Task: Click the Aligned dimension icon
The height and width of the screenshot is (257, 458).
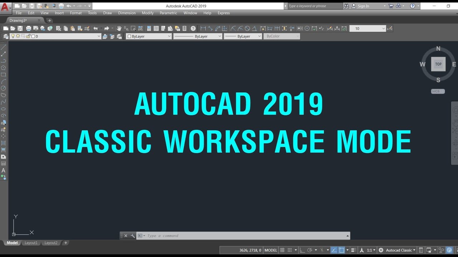Action: 210,29
